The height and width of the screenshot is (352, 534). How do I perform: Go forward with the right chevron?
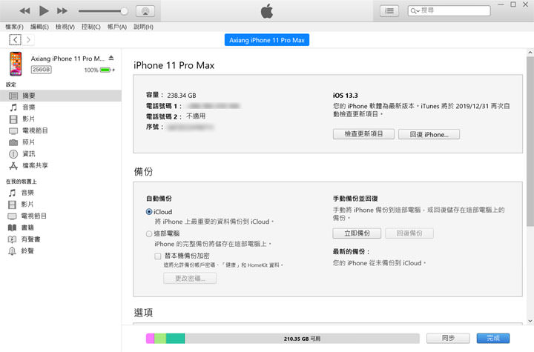pyautogui.click(x=28, y=40)
